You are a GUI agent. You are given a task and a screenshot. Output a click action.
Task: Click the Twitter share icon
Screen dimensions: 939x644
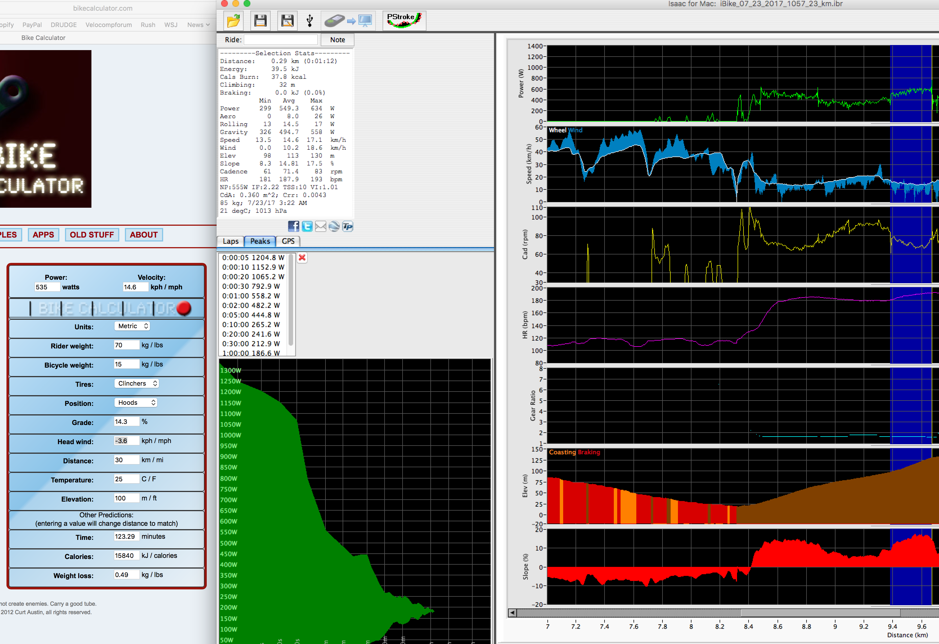(306, 226)
